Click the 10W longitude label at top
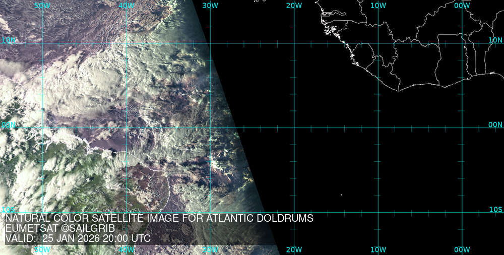Viewport: 504px width, 255px height. (378, 6)
